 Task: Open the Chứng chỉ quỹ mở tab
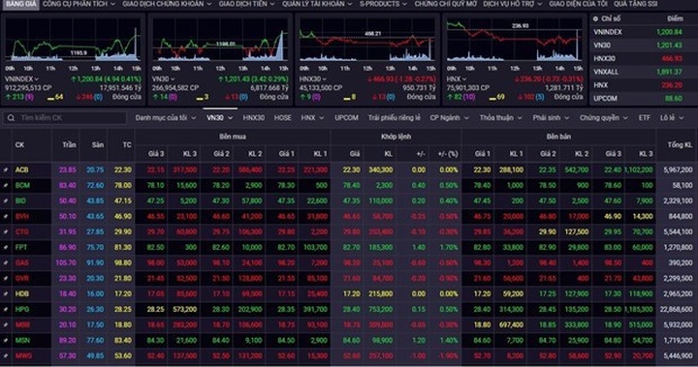click(446, 4)
